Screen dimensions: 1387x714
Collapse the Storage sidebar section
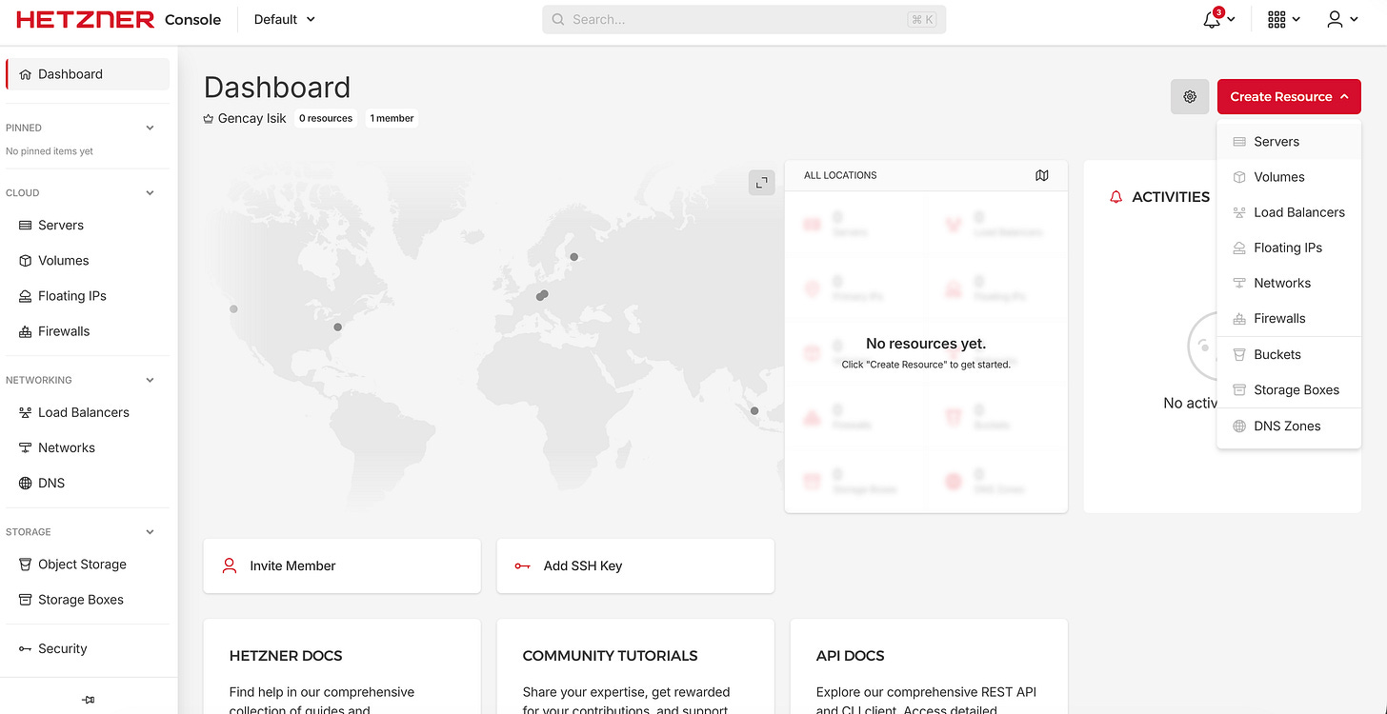(150, 532)
